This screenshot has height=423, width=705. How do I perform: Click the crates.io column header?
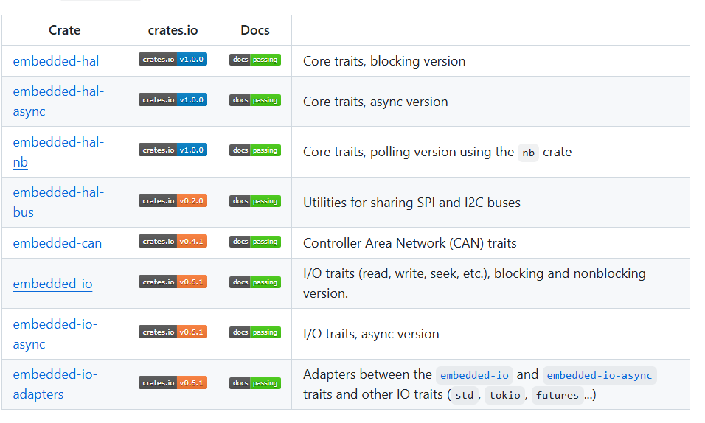173,30
